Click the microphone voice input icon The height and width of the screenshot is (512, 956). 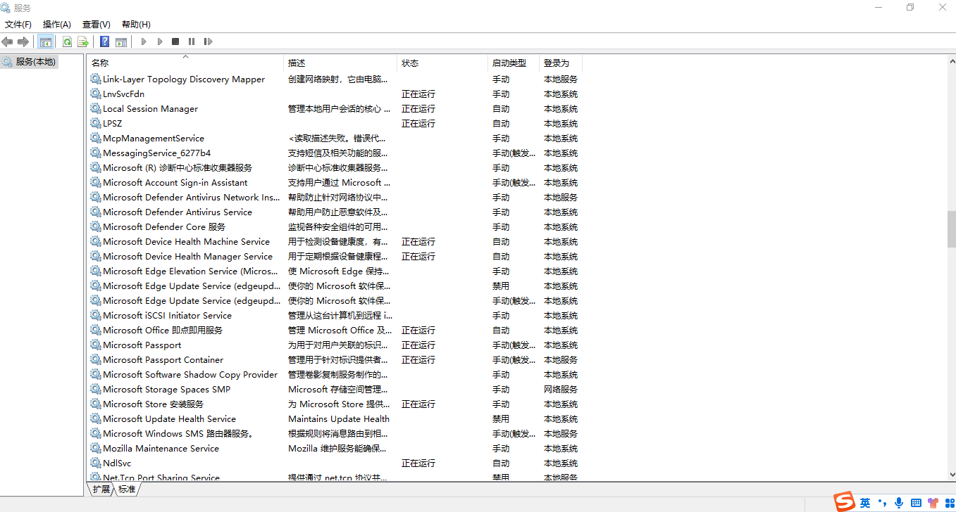point(899,502)
